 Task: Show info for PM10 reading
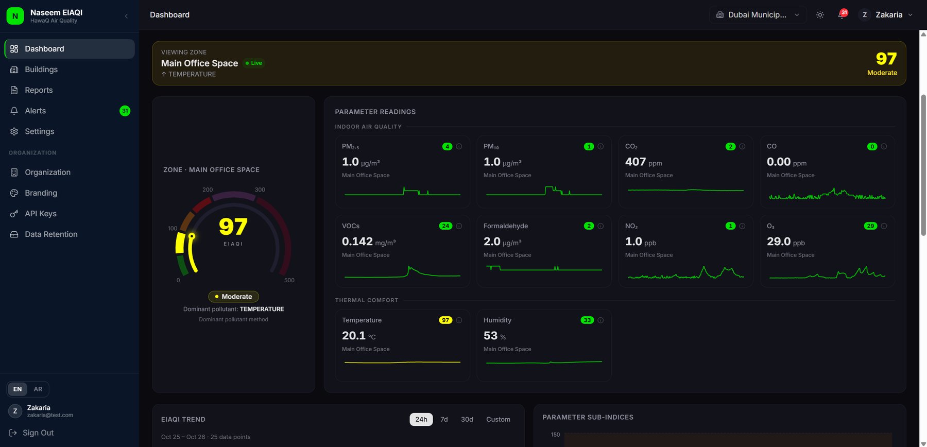coord(600,147)
